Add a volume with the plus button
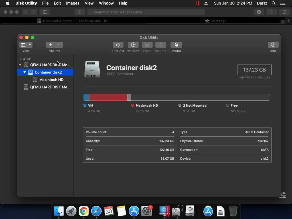The height and width of the screenshot is (219, 292). coord(50,45)
